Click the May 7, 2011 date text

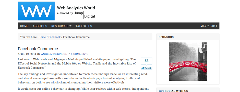209,26
